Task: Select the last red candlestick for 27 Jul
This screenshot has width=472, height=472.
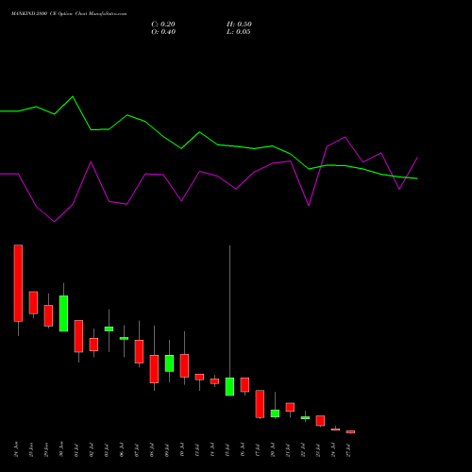Action: pos(350,431)
